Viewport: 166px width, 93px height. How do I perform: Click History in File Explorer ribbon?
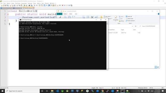pos(121,21)
